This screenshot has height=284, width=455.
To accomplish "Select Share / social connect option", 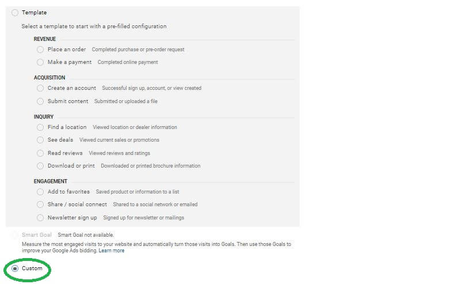I will coord(40,205).
